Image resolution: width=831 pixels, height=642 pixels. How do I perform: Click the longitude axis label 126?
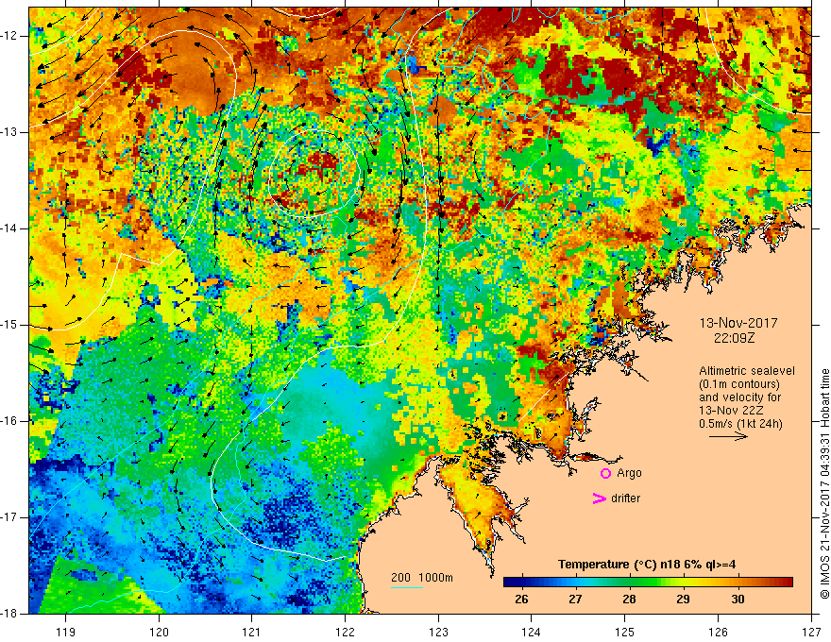click(x=718, y=632)
